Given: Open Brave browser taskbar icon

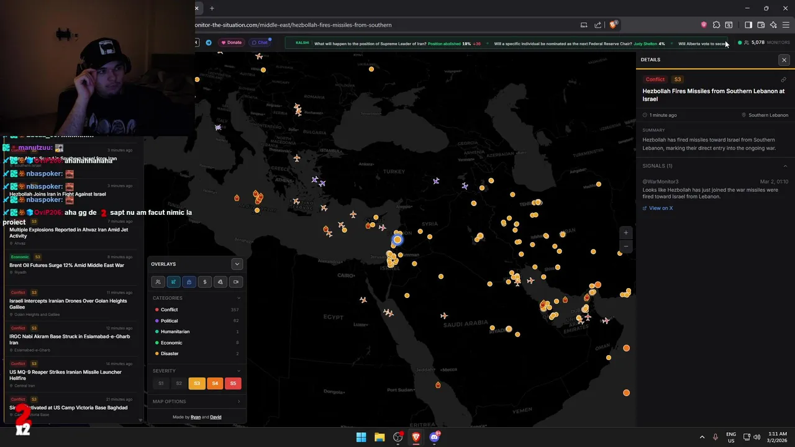Looking at the screenshot, I should tap(416, 437).
